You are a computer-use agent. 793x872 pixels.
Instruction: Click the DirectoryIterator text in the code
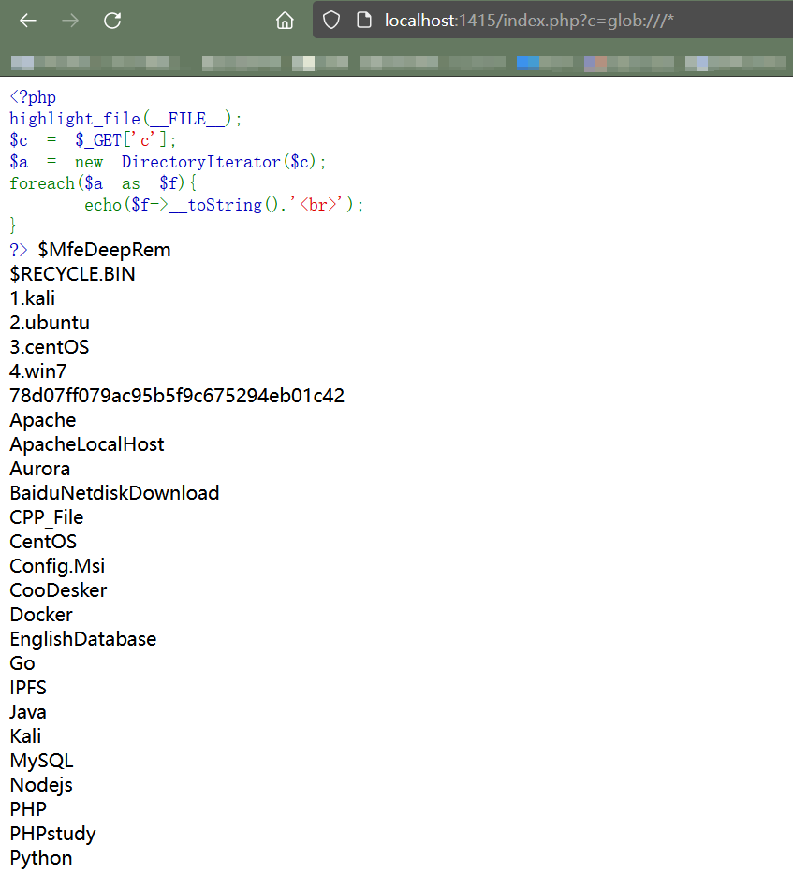click(199, 161)
